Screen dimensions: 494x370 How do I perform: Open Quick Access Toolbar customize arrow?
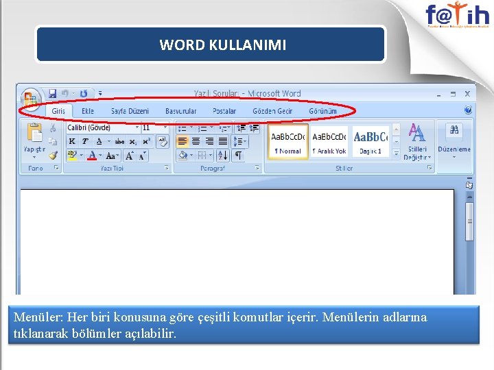[x=100, y=93]
